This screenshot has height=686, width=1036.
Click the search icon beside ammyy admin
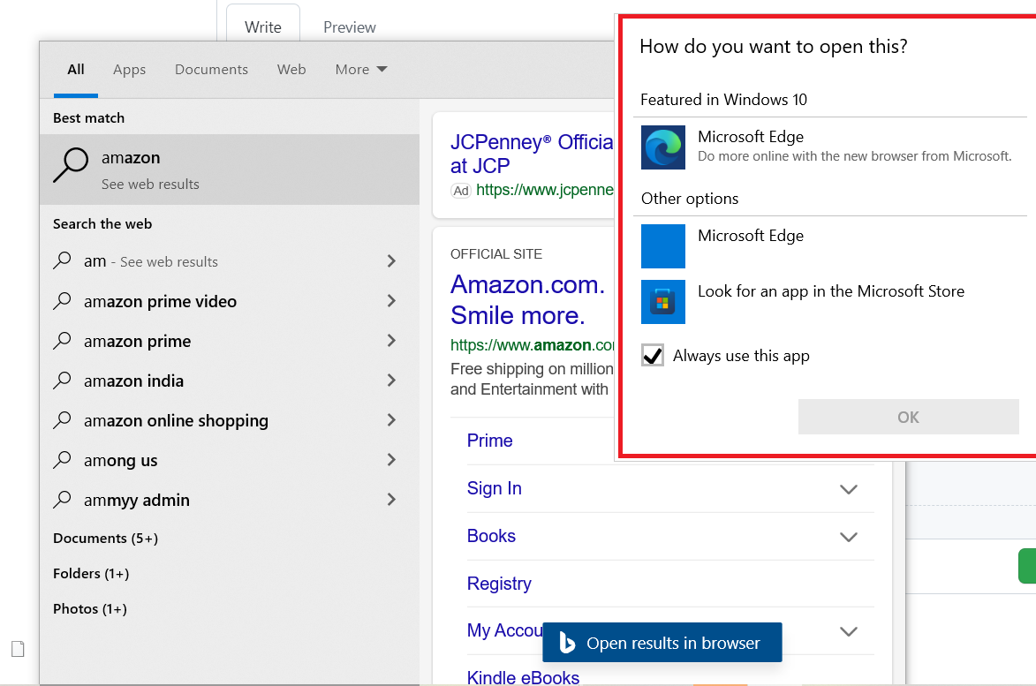point(62,500)
